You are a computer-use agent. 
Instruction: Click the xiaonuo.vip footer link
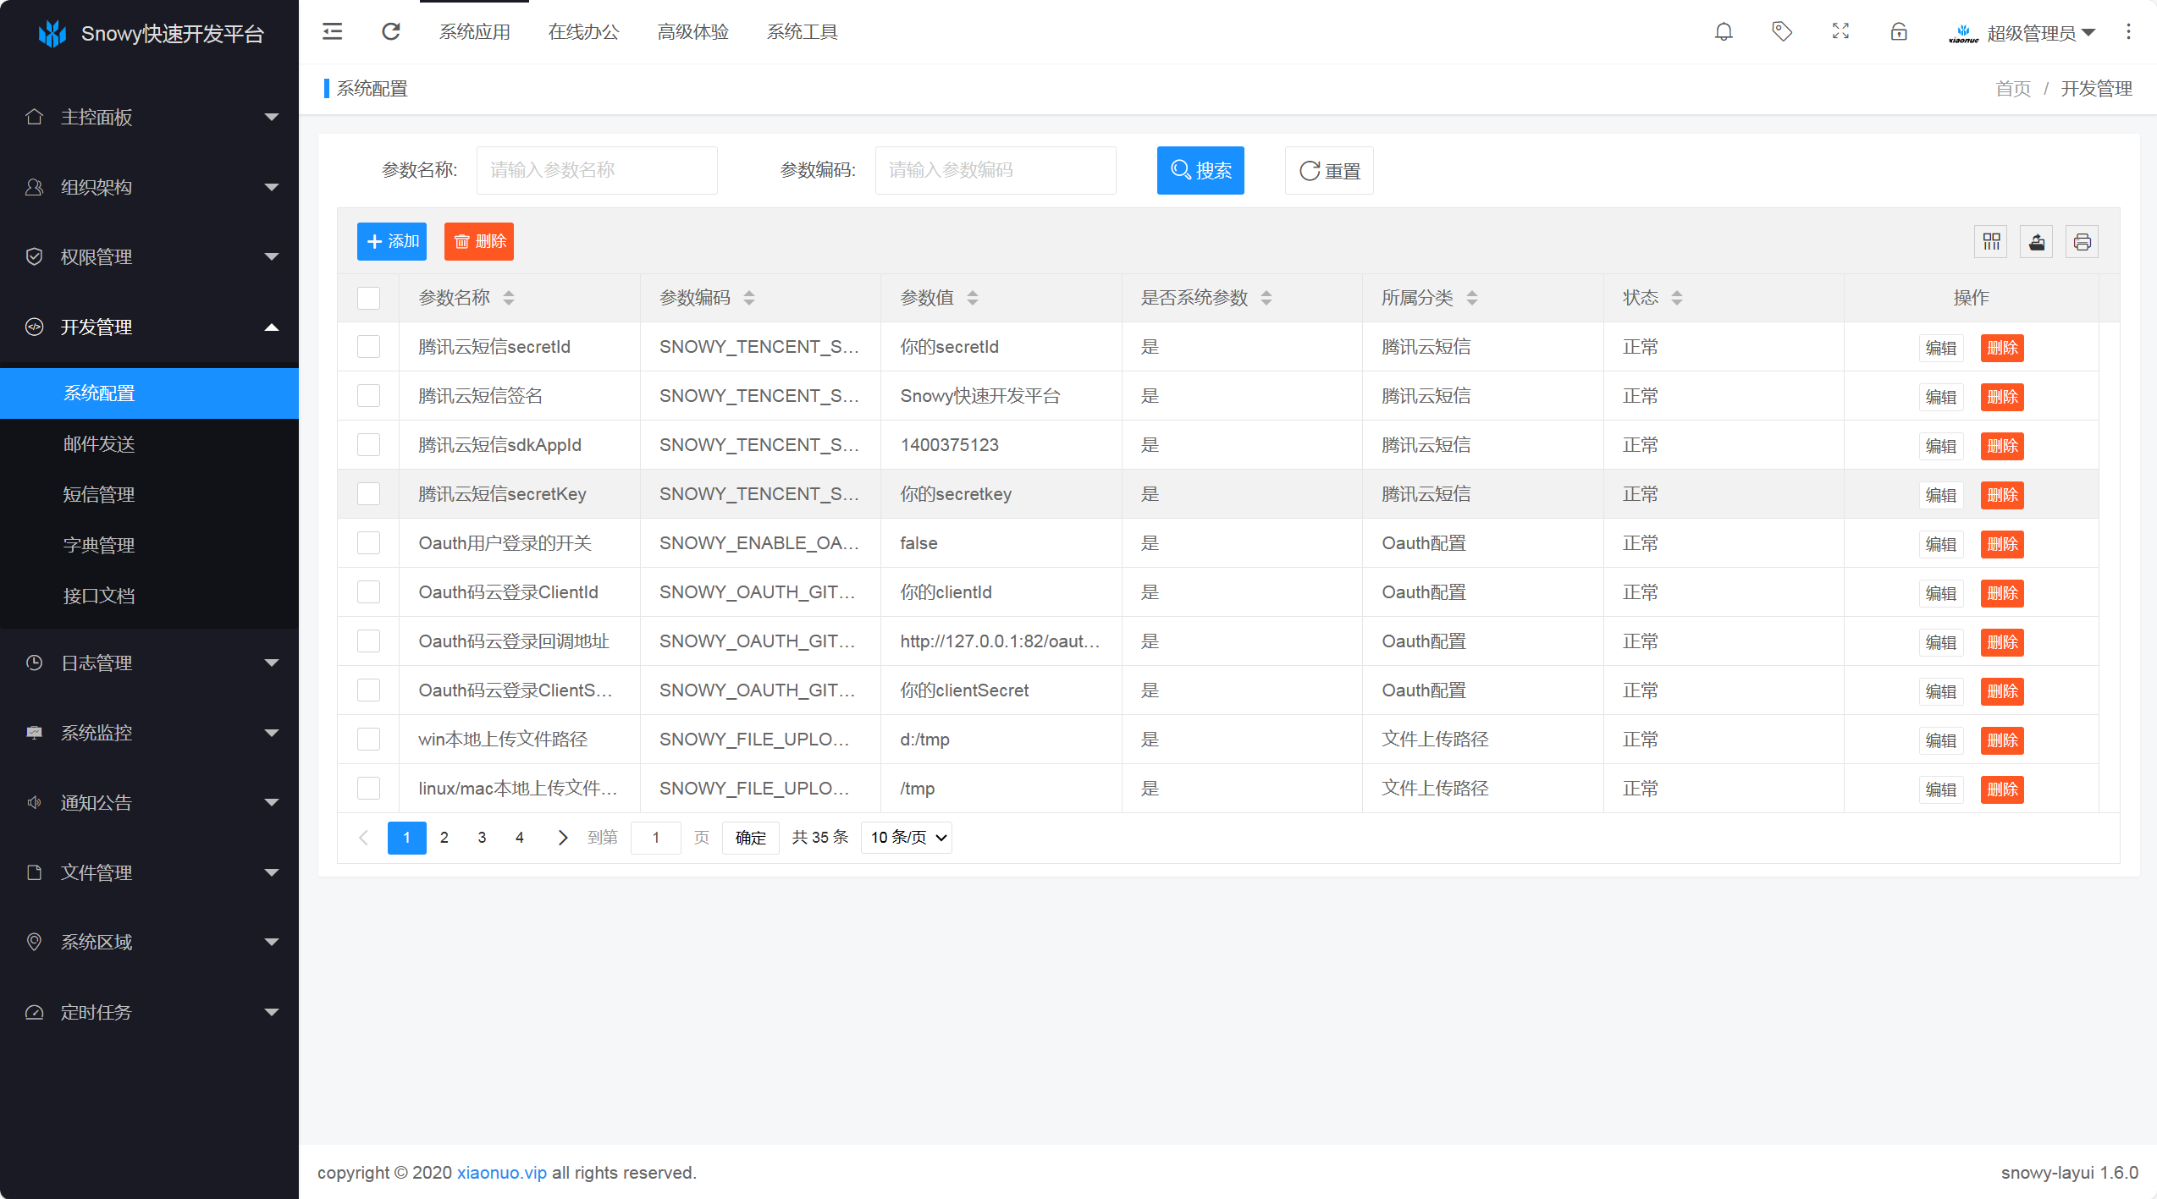[501, 1173]
